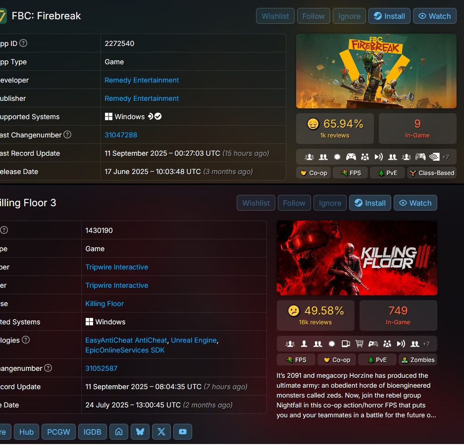The width and height of the screenshot is (464, 446).
Task: Open the EpicOnlineServices SDK link
Action: point(125,350)
